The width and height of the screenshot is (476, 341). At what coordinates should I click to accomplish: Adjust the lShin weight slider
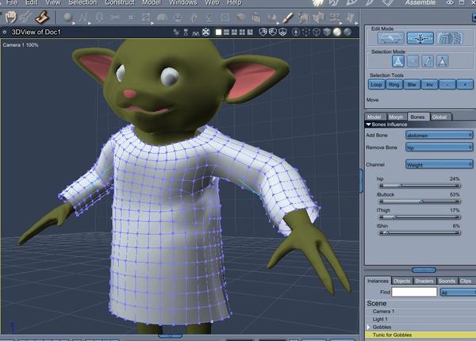[x=420, y=233]
